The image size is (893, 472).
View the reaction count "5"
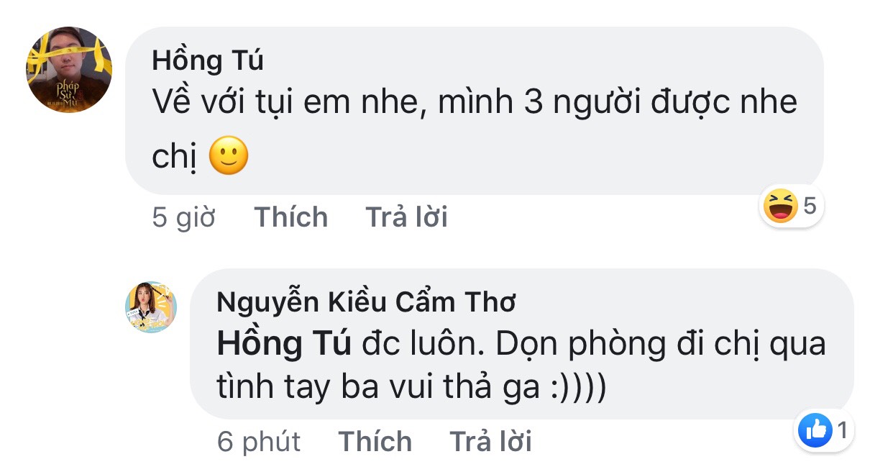(810, 207)
